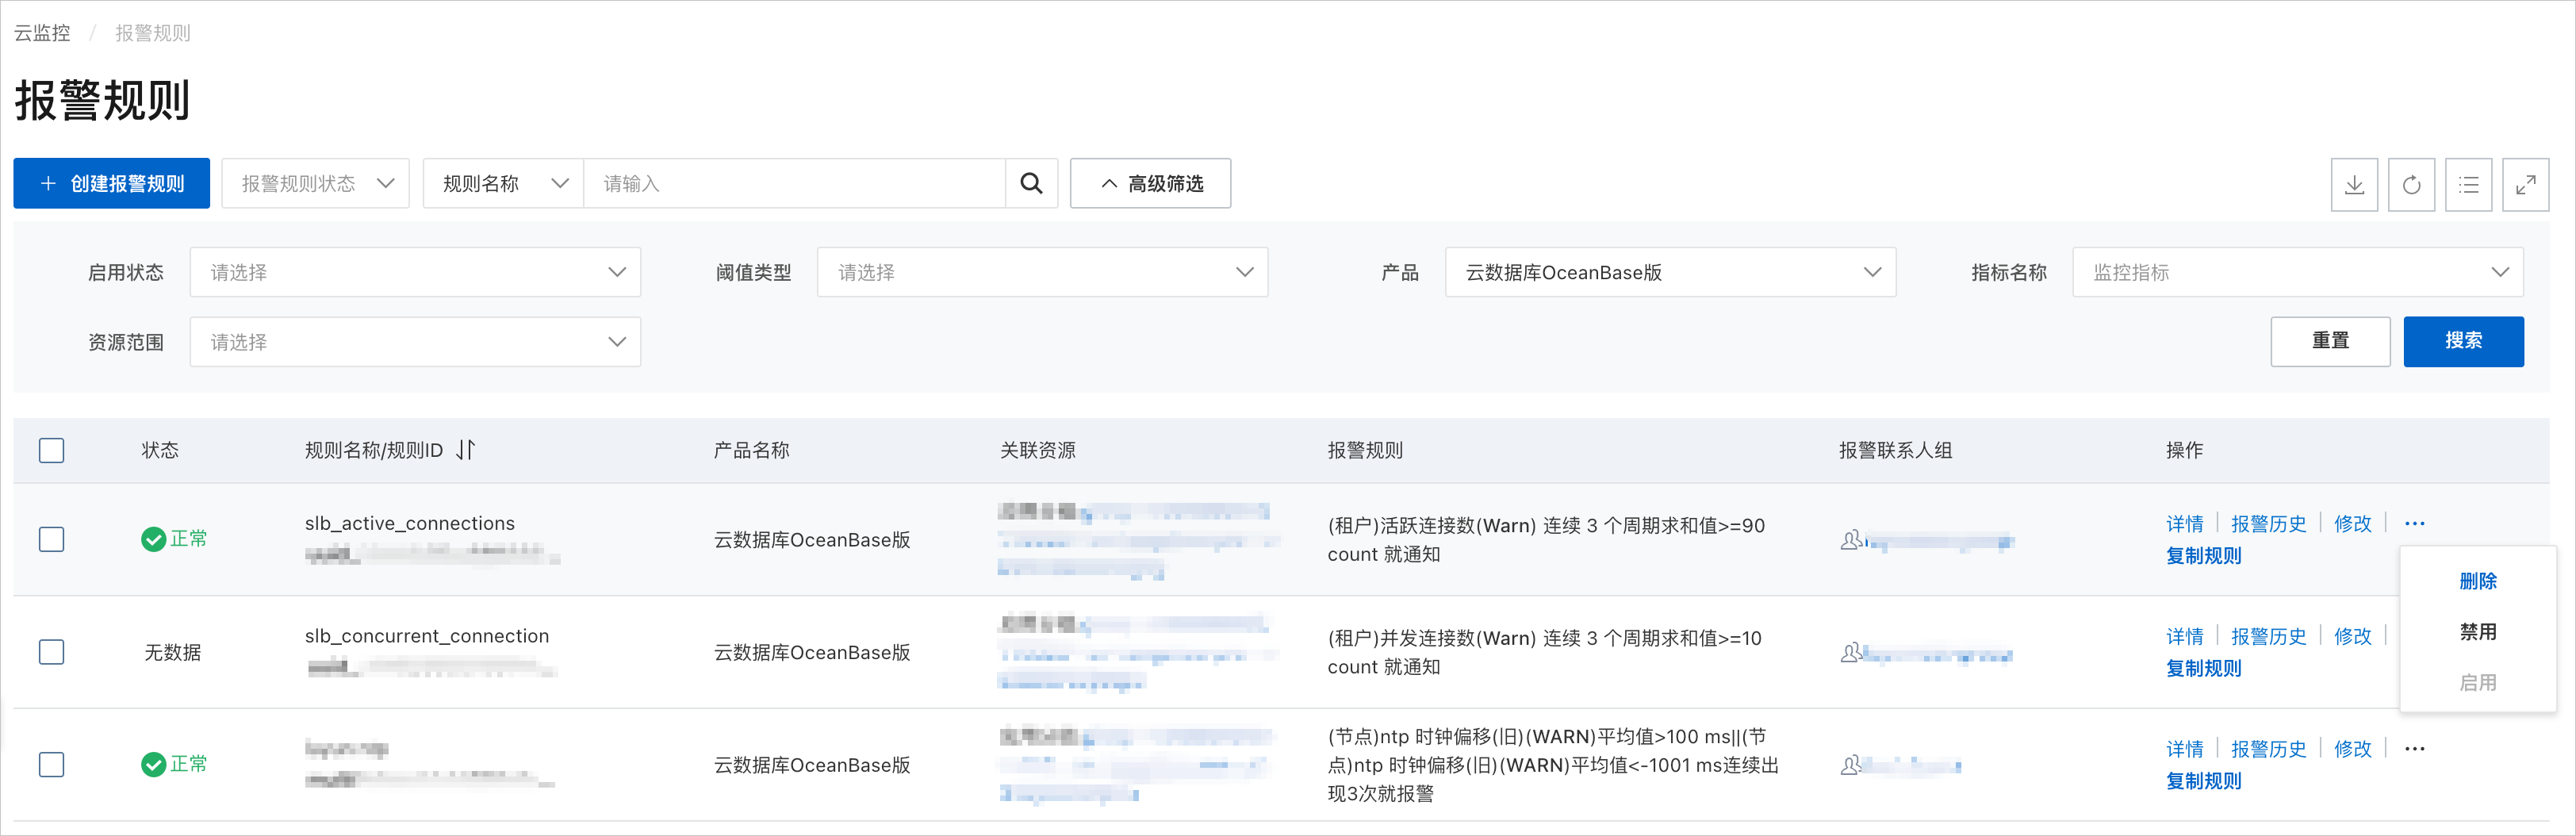This screenshot has width=2576, height=836.
Task: Open more actions for ntp clock offset row
Action: [x=2414, y=749]
